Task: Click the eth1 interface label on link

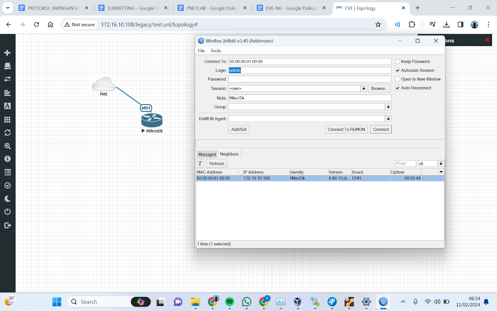Action: [x=146, y=108]
